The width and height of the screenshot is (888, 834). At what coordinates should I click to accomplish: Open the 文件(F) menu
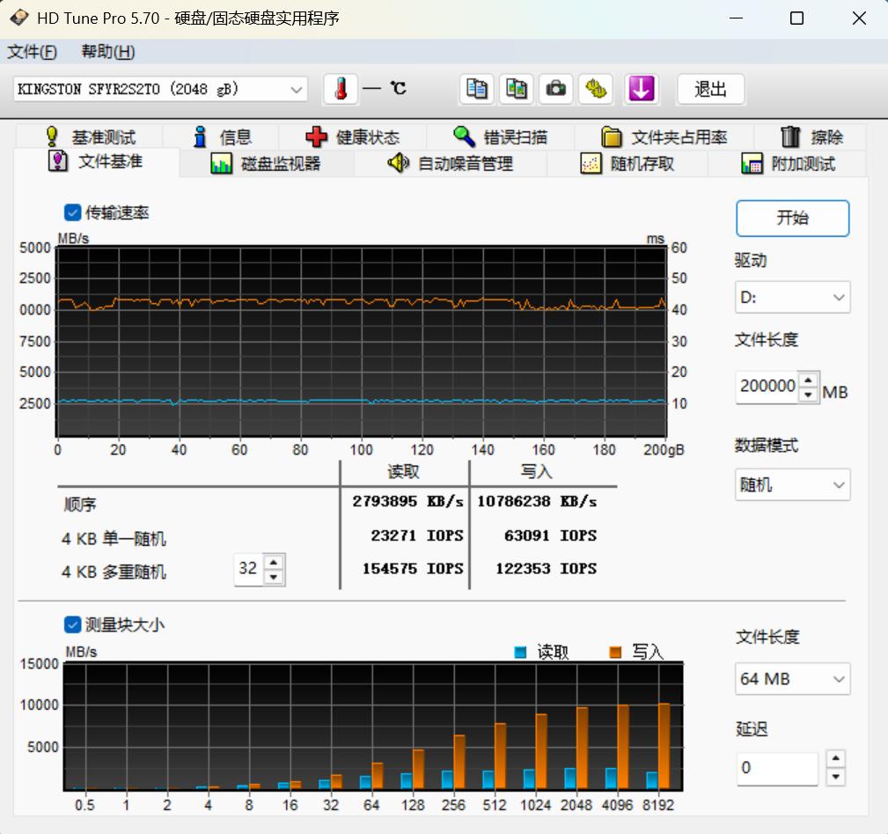point(32,52)
